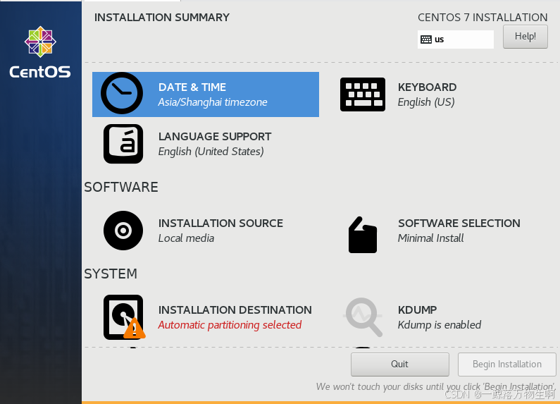Click the Keyboard layout icon
This screenshot has height=404, width=560.
click(363, 94)
